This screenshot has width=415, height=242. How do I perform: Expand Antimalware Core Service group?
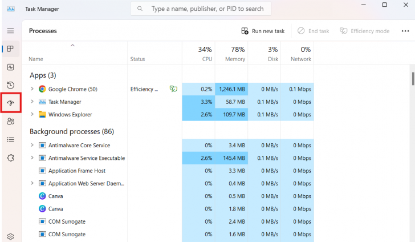coord(32,145)
